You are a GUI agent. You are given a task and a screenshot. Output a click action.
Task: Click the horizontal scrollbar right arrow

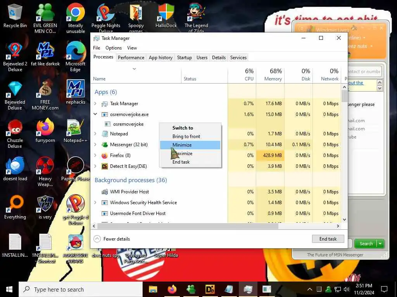click(x=338, y=226)
